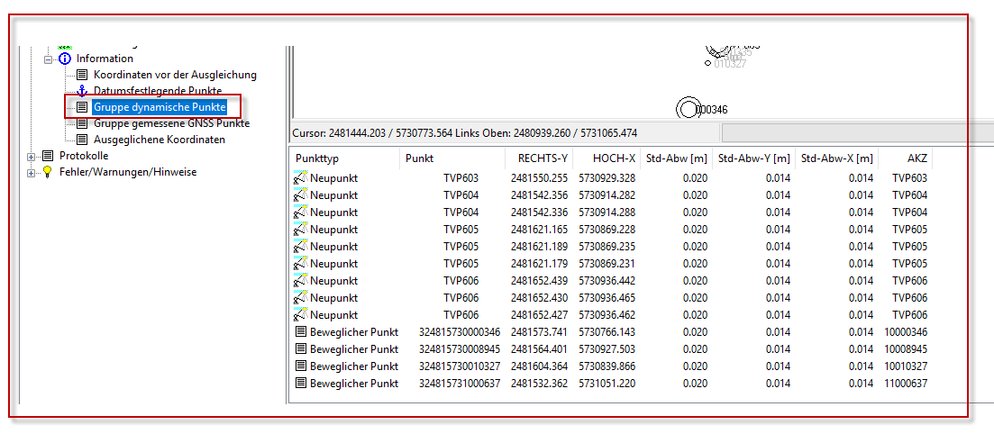Viewport: 994px width, 434px height.
Task: Click the anchor icon beside Datumsfestlegende Punkte
Action: click(82, 91)
